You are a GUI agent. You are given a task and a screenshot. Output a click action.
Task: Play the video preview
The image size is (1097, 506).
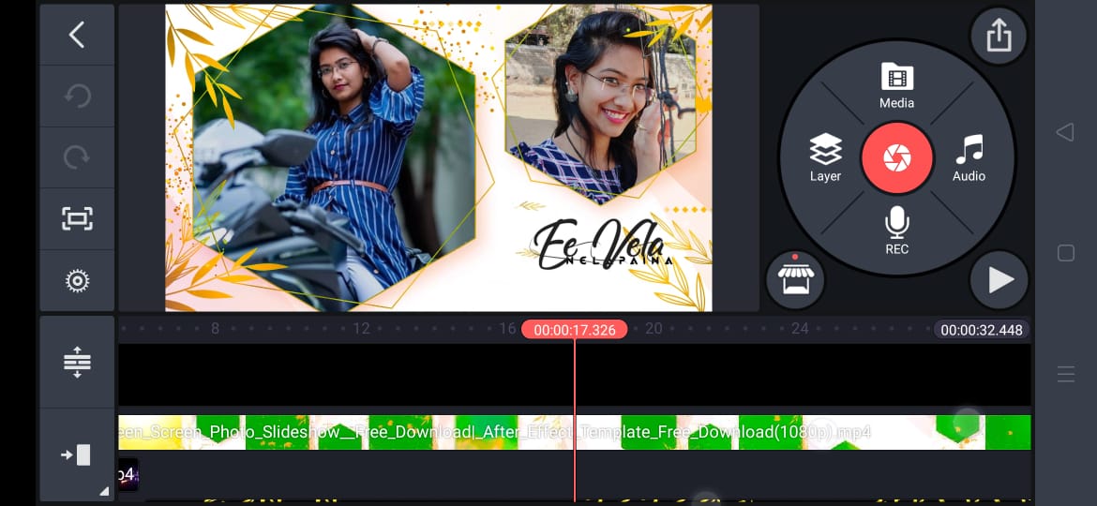(x=999, y=279)
